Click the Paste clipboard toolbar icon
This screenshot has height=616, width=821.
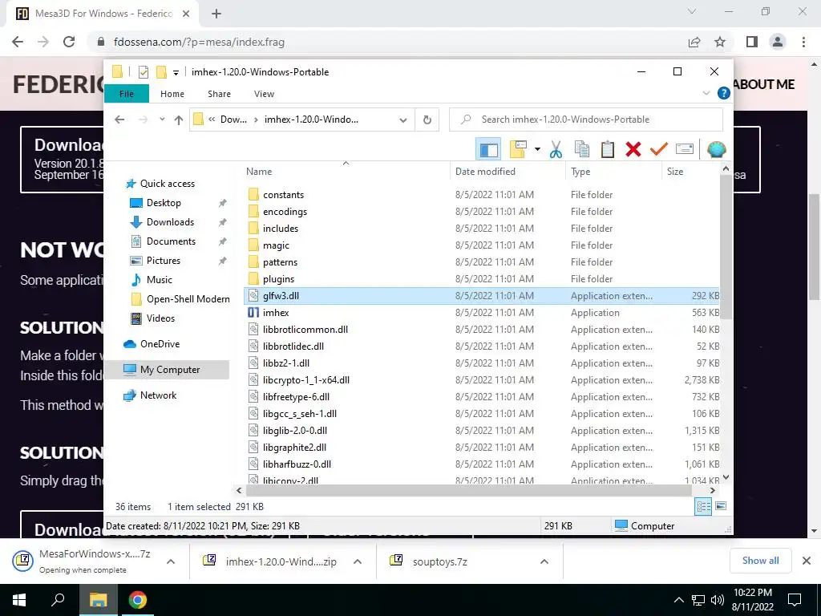608,149
